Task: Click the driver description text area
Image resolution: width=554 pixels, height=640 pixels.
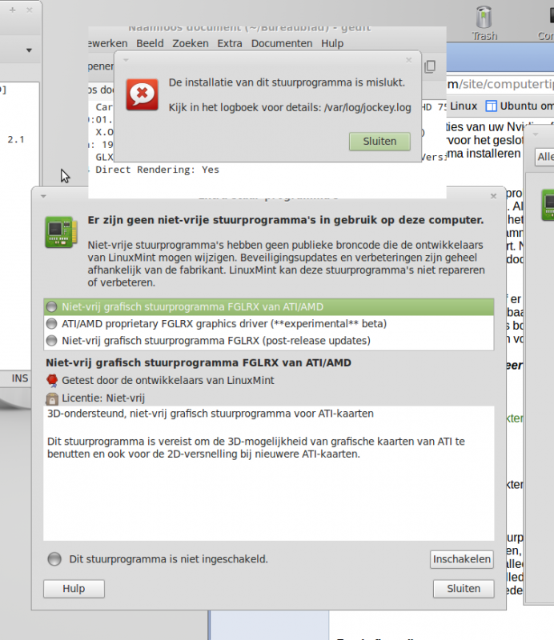Action: [x=269, y=474]
